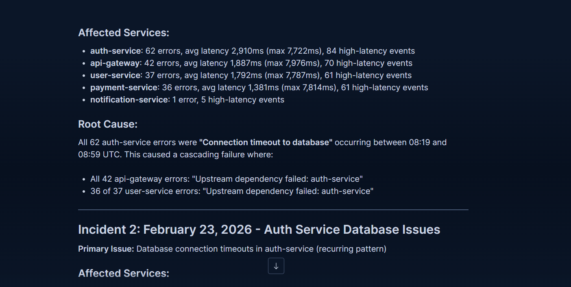Click the "All 42 api-gateway errors" bullet

pyautogui.click(x=227, y=179)
